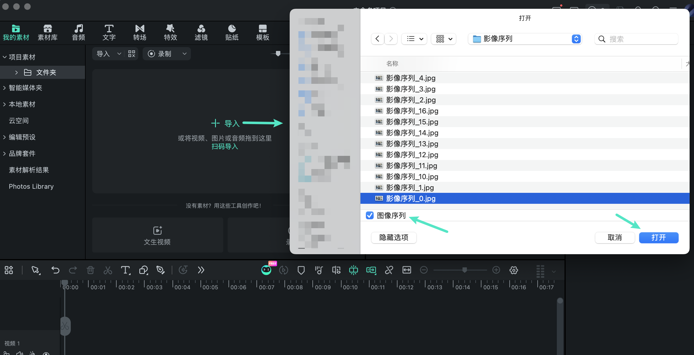Open the 导入 dropdown arrow
Image resolution: width=694 pixels, height=355 pixels.
tap(119, 54)
